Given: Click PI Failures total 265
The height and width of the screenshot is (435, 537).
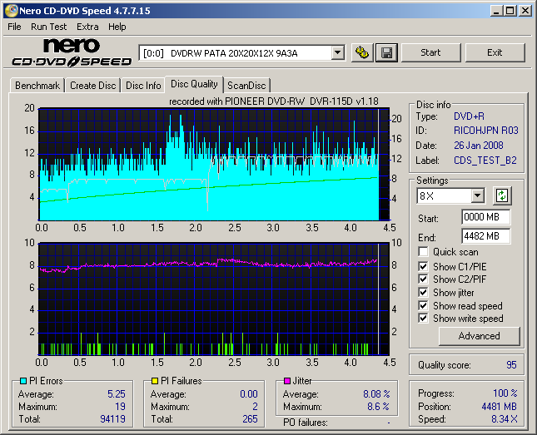Looking at the screenshot, I should tap(250, 419).
